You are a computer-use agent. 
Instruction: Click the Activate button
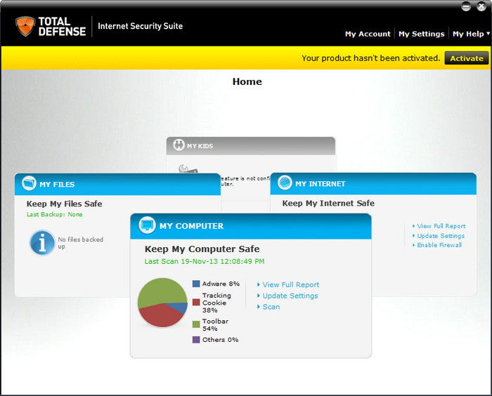[x=467, y=58]
